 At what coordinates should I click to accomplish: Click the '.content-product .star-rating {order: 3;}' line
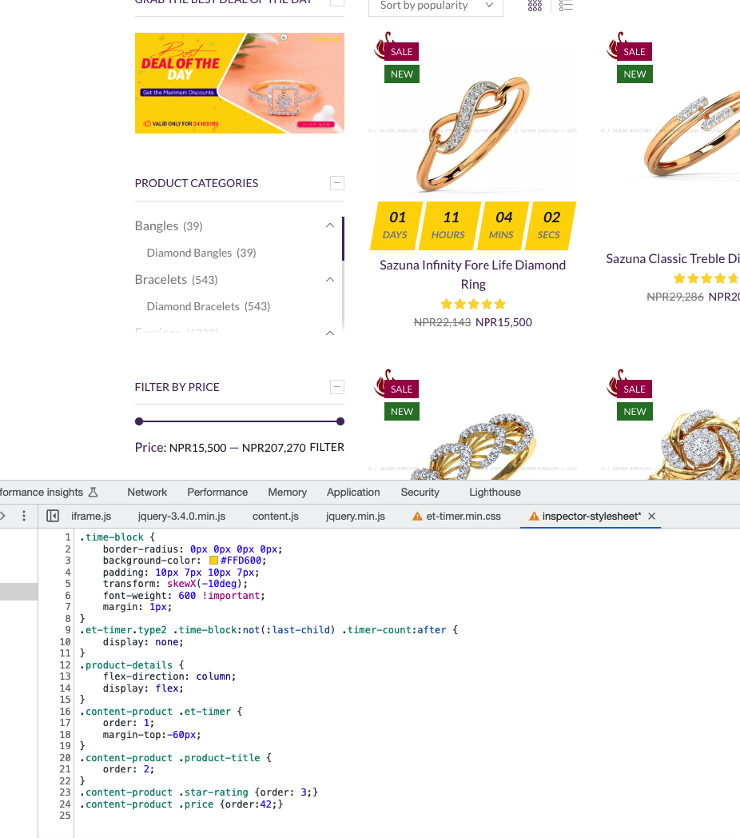click(199, 792)
